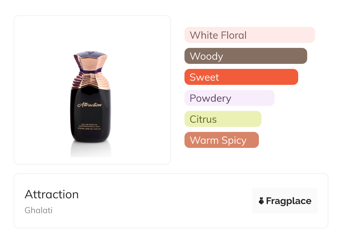Screen dimensions: 342x242
Task: Click the Vaporisateur Natural Spray line
Action: [x=90, y=127]
